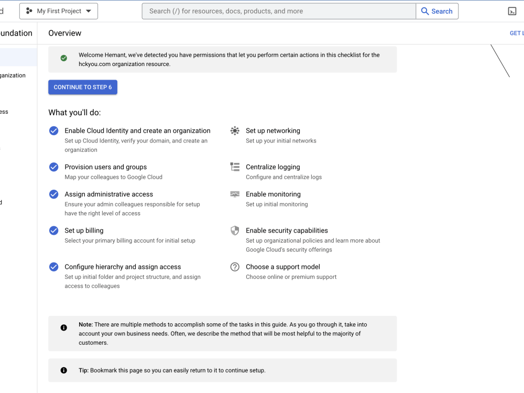Viewport: 524px width, 393px height.
Task: Click the info icon in the Note box
Action: pos(63,327)
